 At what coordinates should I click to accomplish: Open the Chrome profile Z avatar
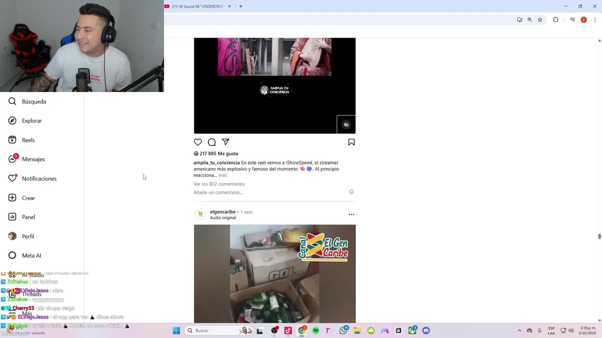pyautogui.click(x=584, y=20)
